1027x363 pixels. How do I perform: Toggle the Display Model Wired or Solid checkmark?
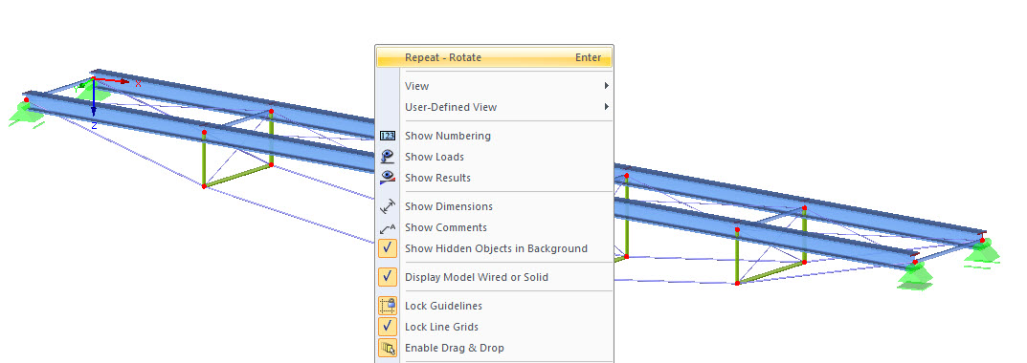pos(388,277)
